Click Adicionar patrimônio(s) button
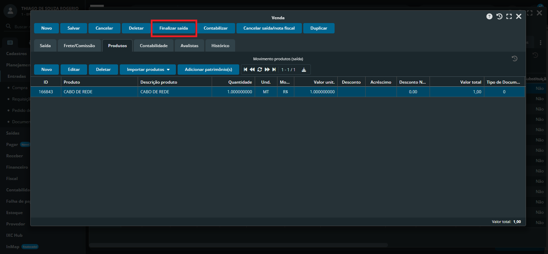 [208, 70]
